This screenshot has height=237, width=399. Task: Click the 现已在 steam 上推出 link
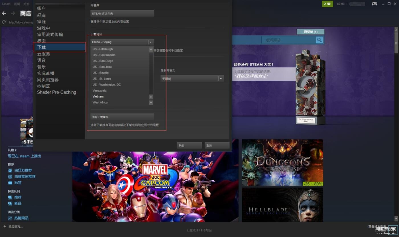pyautogui.click(x=25, y=156)
